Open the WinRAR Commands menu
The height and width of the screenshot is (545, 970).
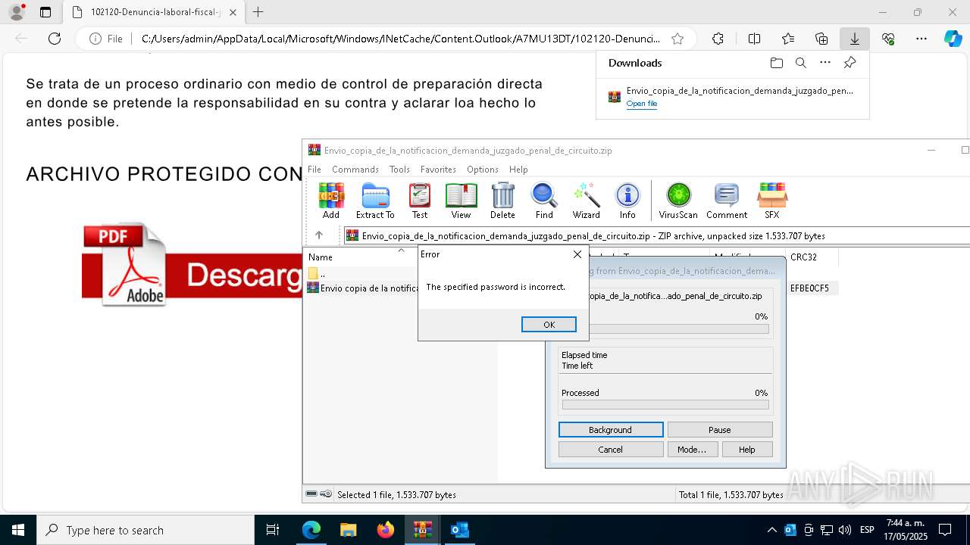click(355, 170)
